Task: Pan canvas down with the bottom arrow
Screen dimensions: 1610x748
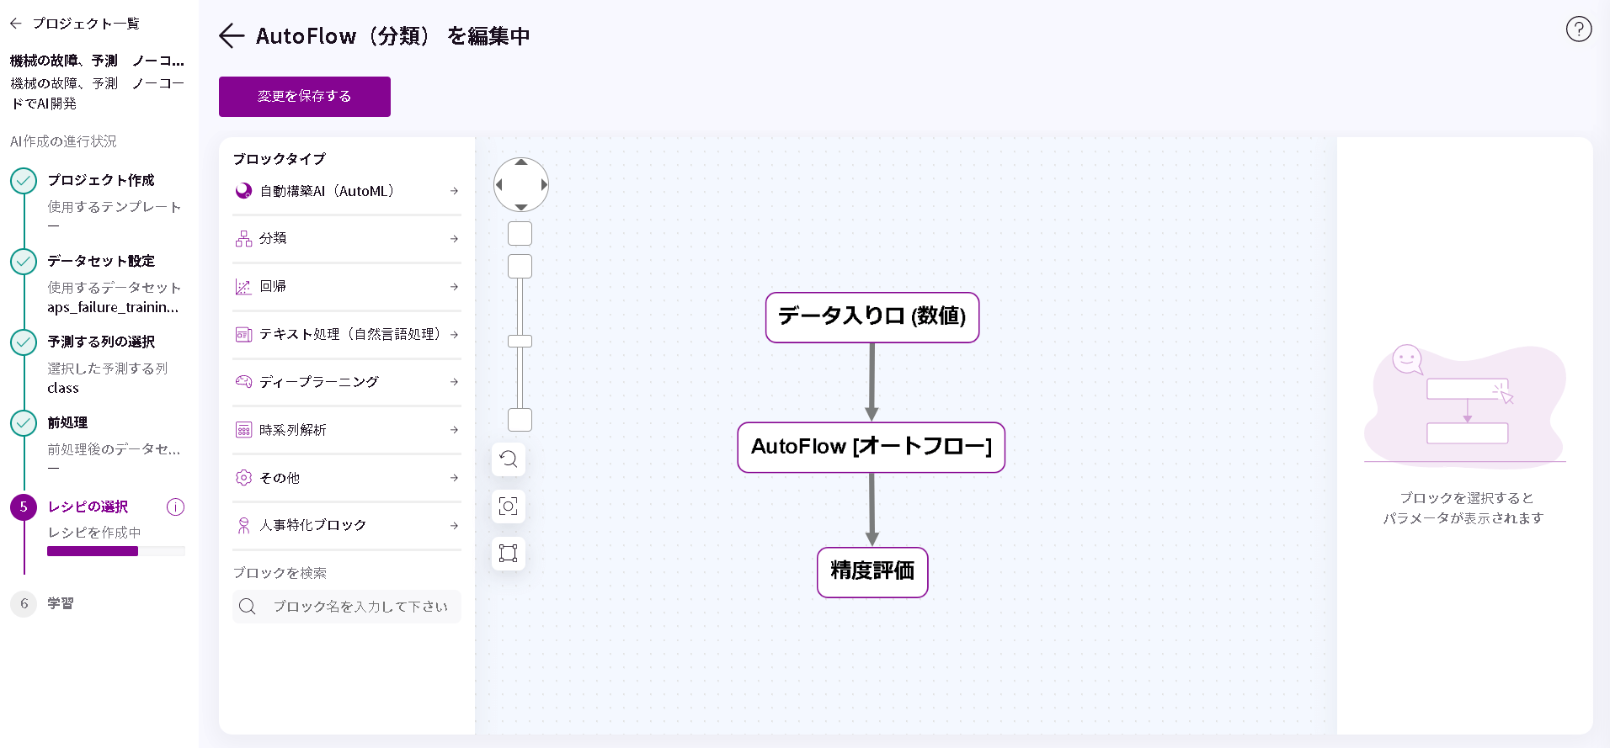Action: [521, 207]
